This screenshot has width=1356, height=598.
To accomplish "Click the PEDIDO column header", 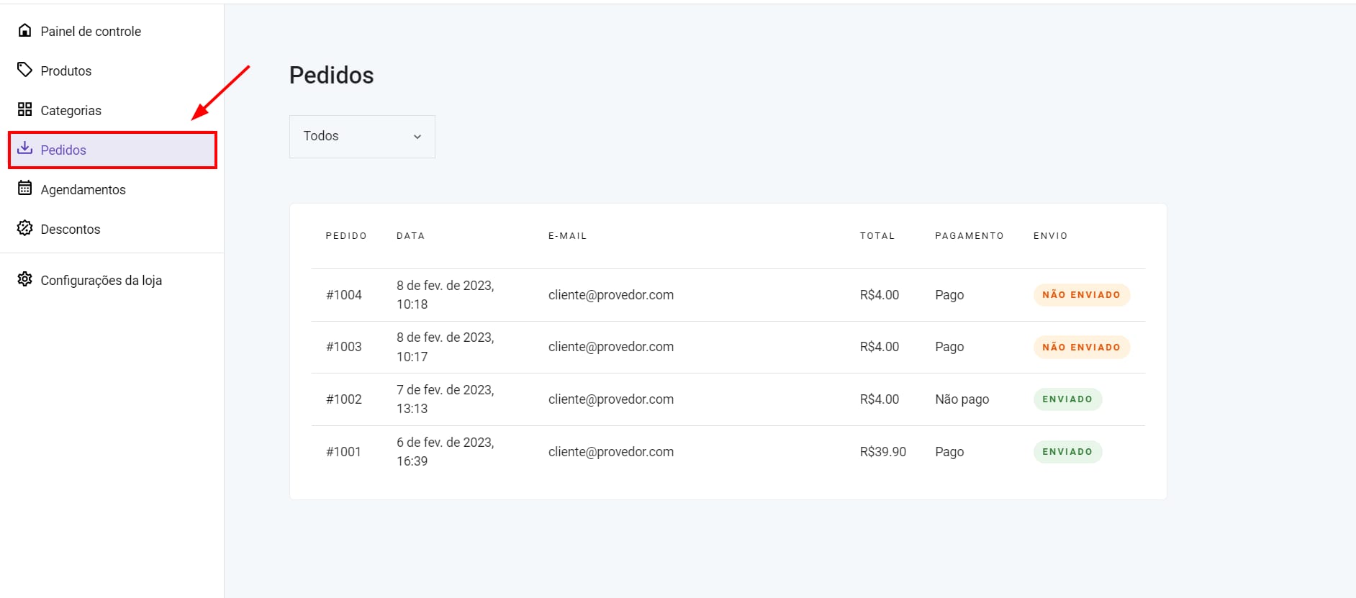I will [x=346, y=236].
